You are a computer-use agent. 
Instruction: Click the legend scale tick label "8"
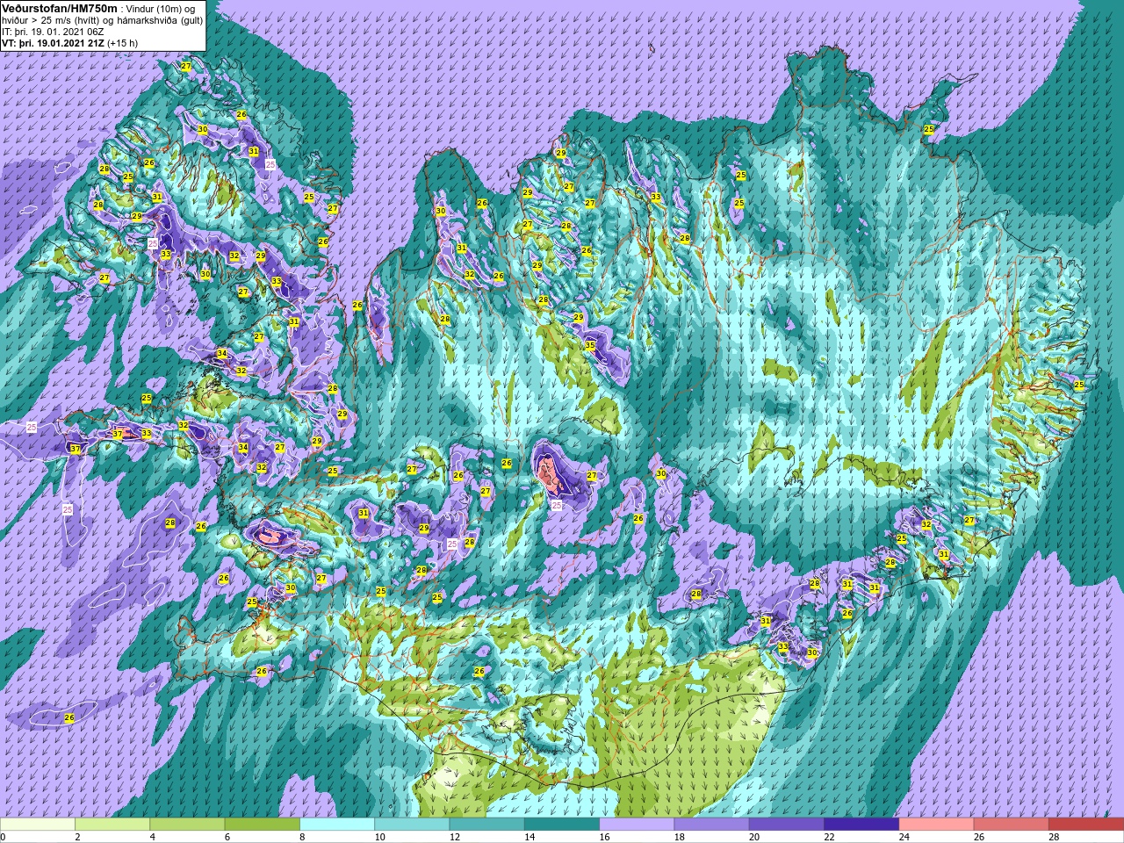(304, 837)
